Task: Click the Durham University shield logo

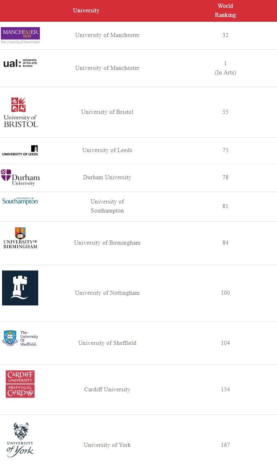Action: (x=20, y=177)
